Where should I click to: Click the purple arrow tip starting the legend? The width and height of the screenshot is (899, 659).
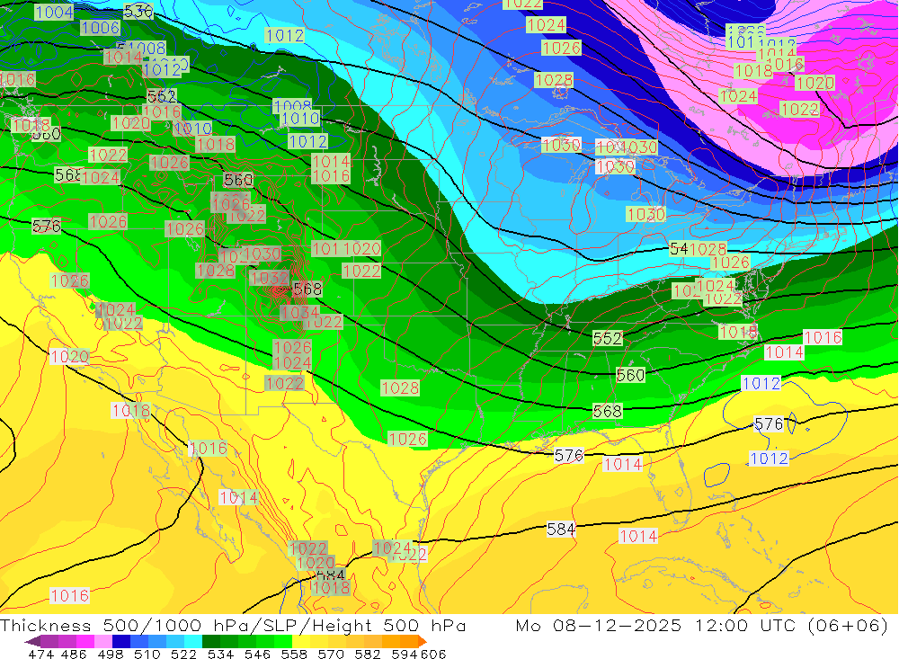[32, 641]
